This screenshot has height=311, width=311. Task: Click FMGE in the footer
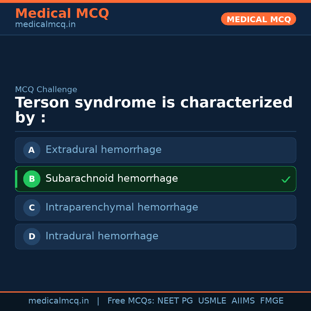(272, 301)
